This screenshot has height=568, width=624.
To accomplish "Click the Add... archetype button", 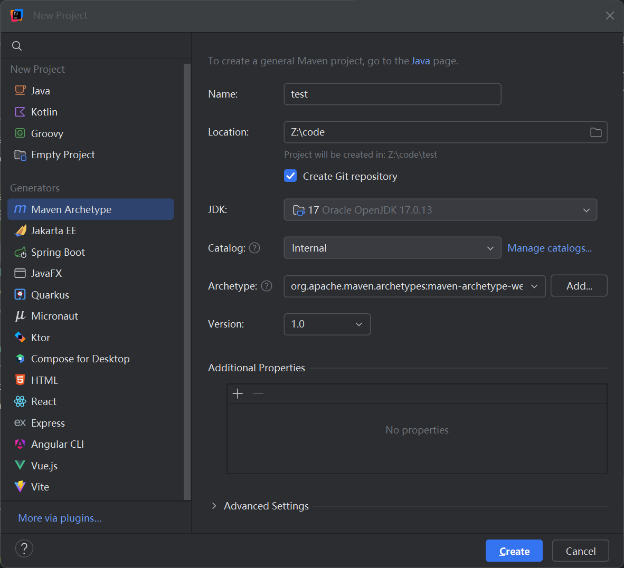I will tap(579, 286).
